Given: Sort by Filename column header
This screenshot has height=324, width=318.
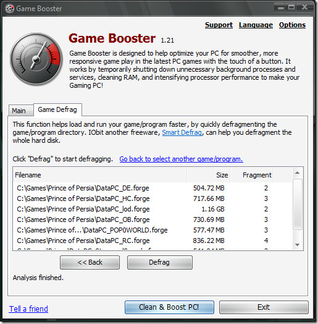Looking at the screenshot, I should click(100, 175).
